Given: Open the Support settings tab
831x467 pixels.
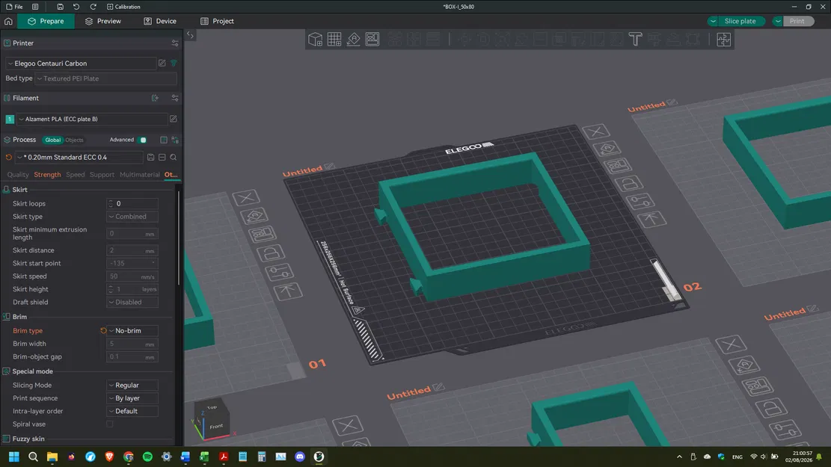Looking at the screenshot, I should pyautogui.click(x=102, y=174).
